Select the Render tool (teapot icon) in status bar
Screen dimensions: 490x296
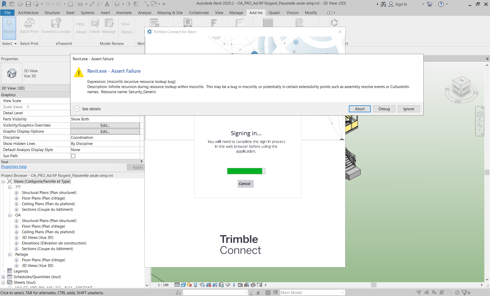[202, 285]
